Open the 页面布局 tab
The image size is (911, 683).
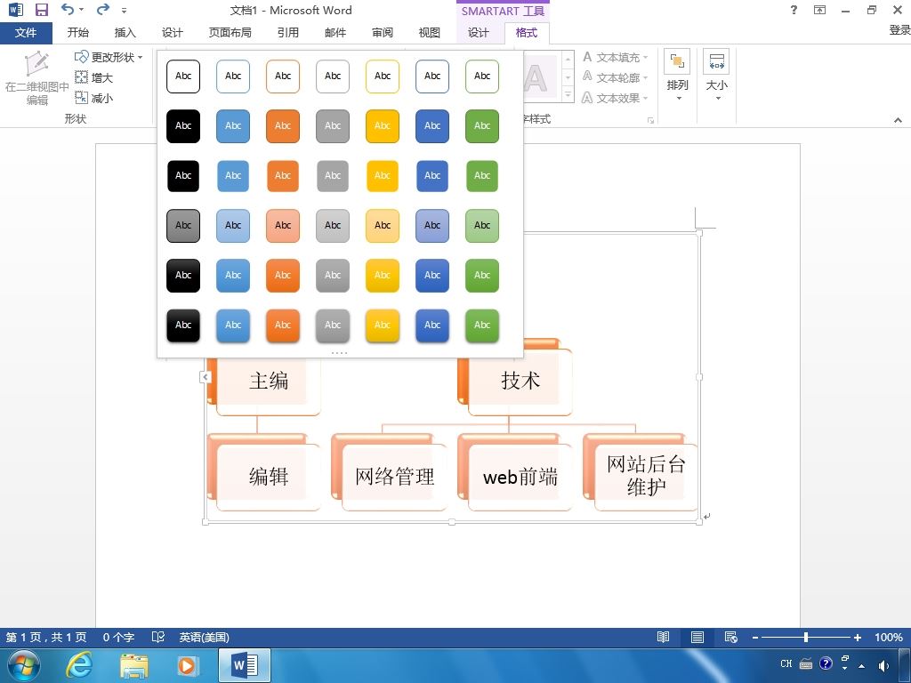coord(230,33)
